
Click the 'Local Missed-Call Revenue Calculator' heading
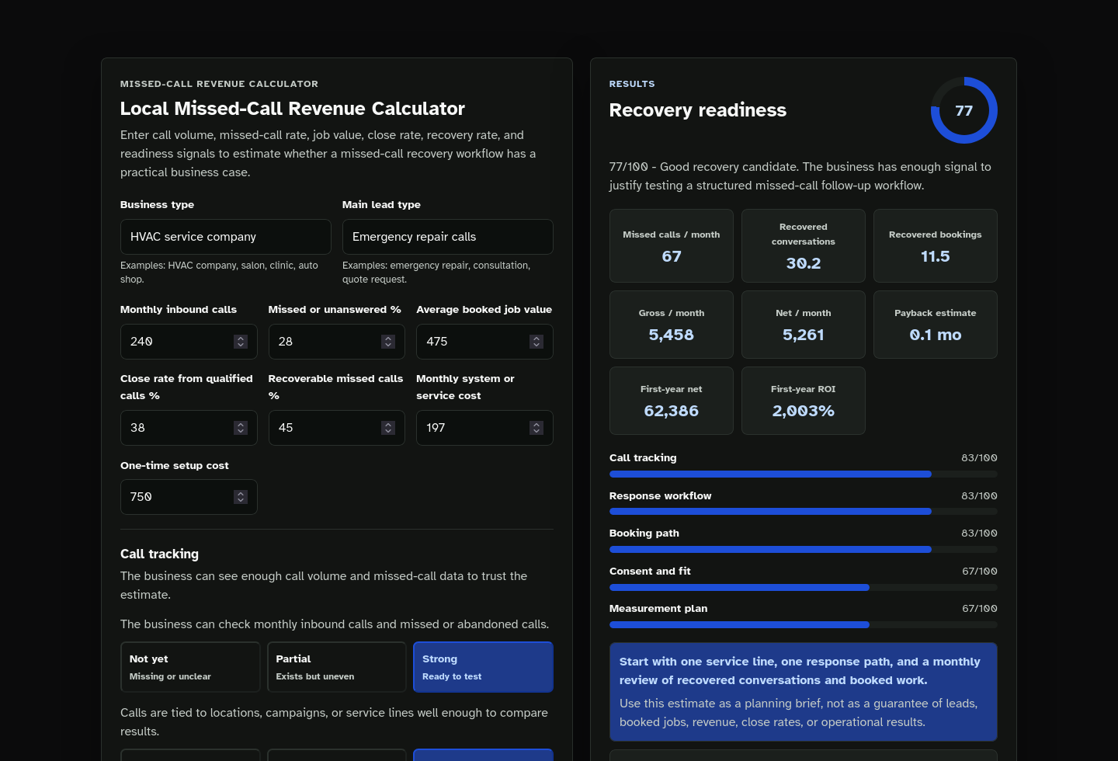pos(293,109)
